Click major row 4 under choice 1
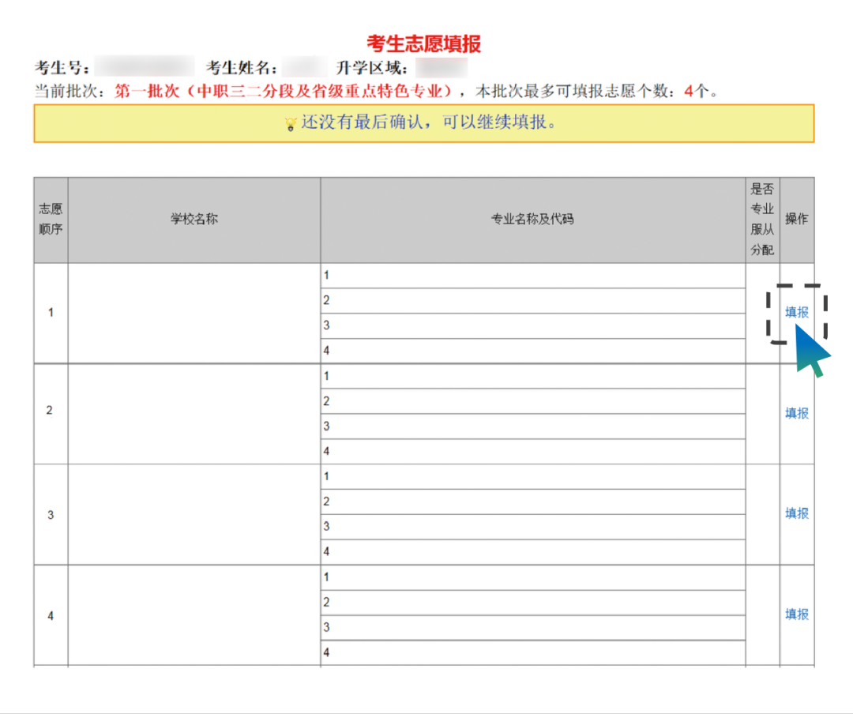853x714 pixels. click(x=532, y=351)
